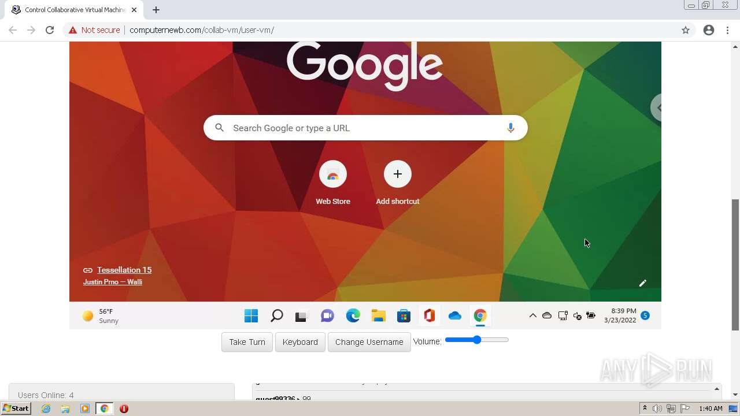Click the Windows 11 Start icon in VM
Viewport: 740px width, 416px height.
coord(251,315)
